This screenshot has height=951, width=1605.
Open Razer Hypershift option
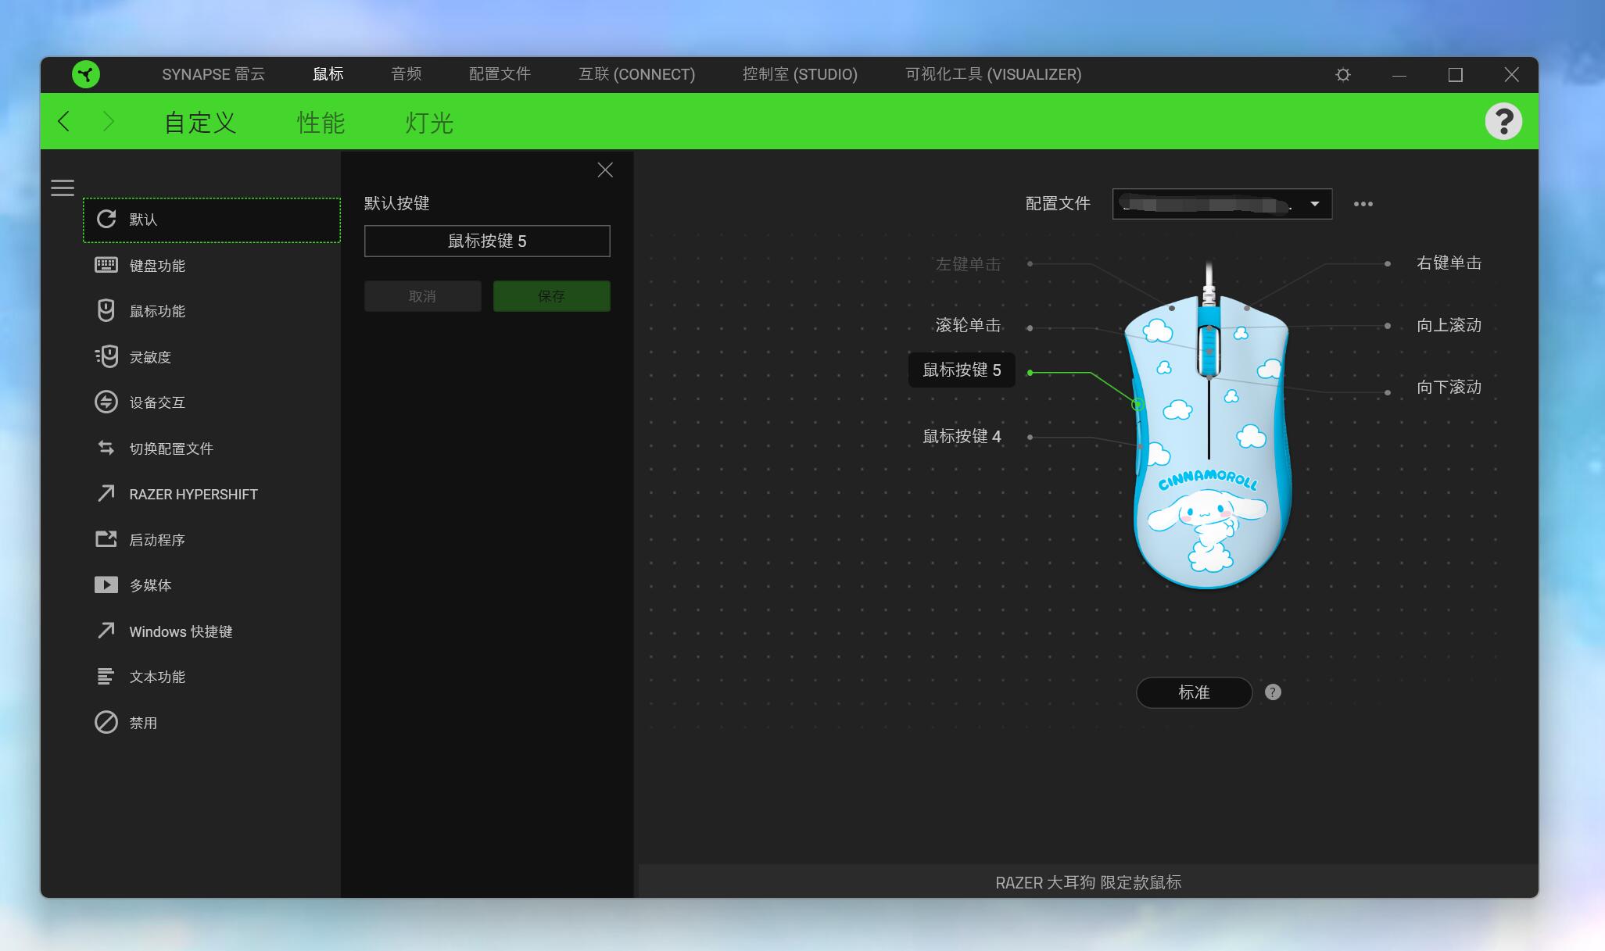[x=192, y=494]
